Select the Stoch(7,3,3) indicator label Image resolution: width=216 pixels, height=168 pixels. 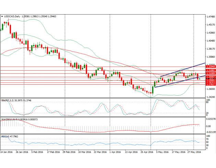(x=7, y=100)
